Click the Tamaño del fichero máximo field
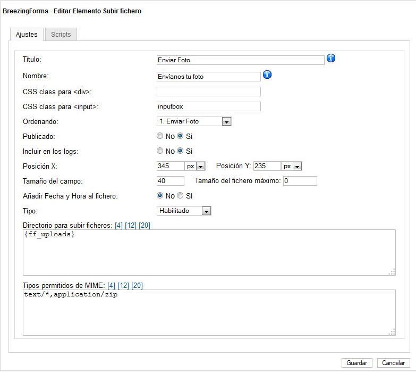The width and height of the screenshot is (416, 372). click(300, 181)
